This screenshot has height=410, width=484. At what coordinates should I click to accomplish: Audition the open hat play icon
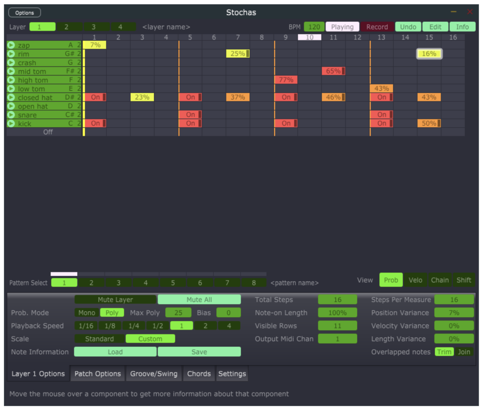tap(11, 106)
